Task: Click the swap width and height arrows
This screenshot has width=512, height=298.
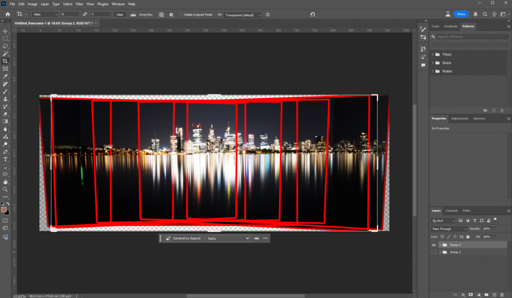Action: (x=85, y=14)
